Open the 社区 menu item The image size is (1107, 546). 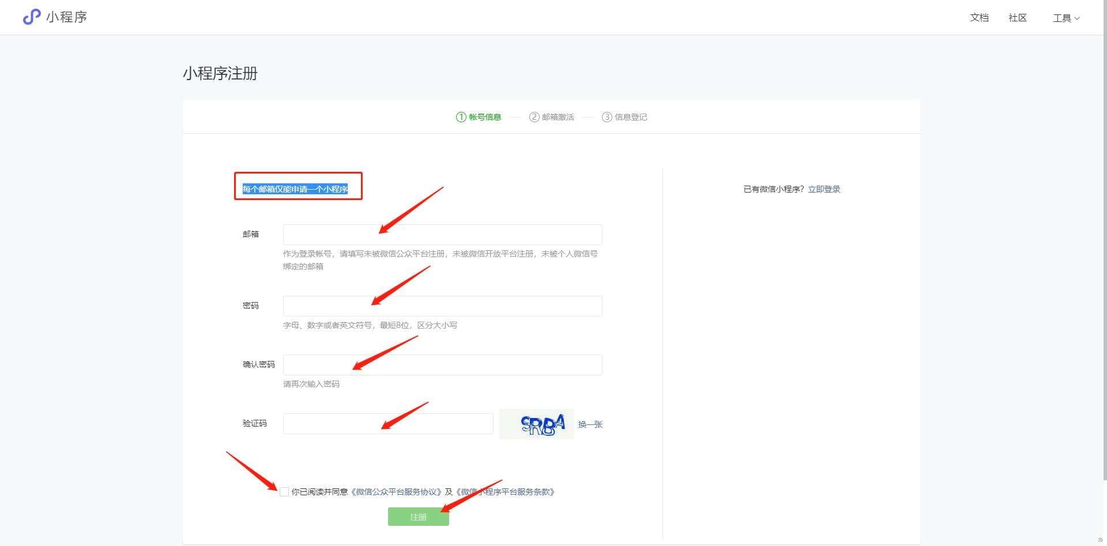point(1017,17)
